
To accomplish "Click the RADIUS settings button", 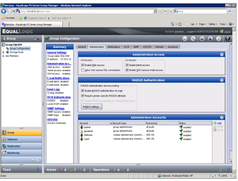I will [92, 107].
